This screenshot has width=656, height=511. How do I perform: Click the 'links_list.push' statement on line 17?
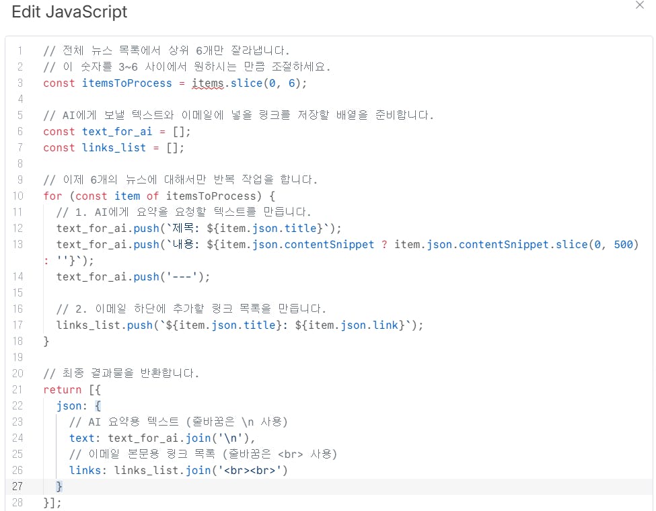[x=240, y=325]
